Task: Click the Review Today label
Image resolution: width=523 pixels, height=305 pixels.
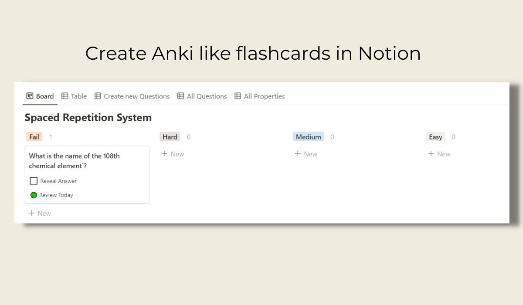Action: (56, 195)
